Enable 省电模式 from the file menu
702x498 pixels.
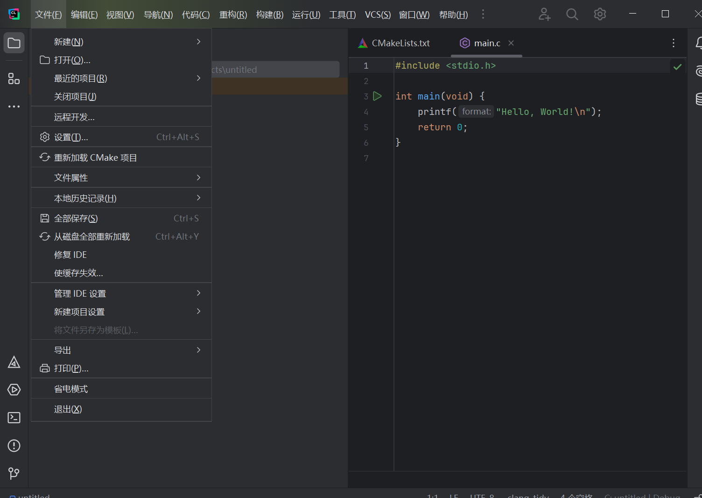tap(71, 388)
